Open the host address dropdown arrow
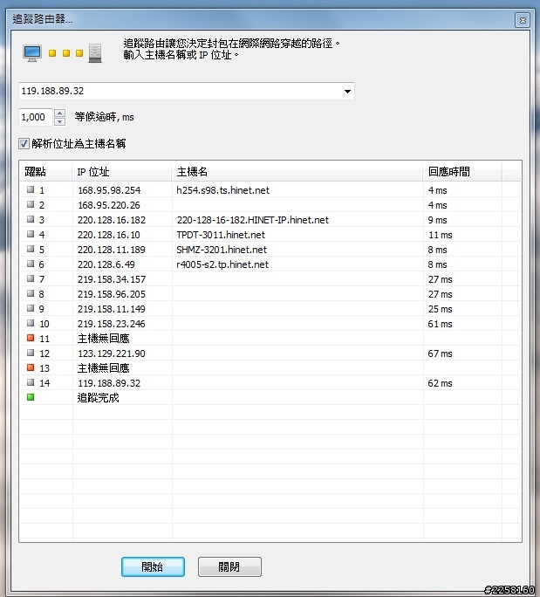The height and width of the screenshot is (597, 540). point(347,92)
